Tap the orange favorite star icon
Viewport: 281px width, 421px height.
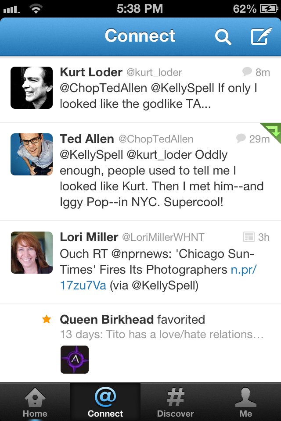(47, 320)
